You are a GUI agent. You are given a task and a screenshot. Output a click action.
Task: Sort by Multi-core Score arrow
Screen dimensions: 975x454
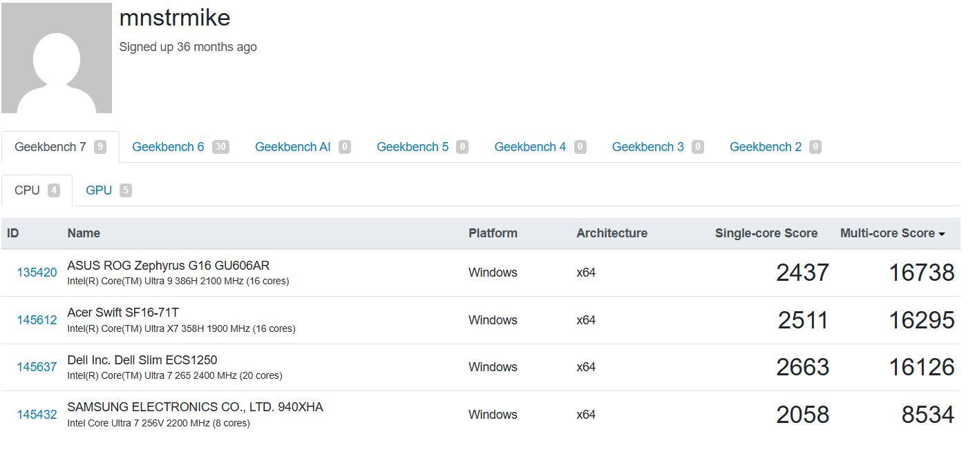coord(941,234)
